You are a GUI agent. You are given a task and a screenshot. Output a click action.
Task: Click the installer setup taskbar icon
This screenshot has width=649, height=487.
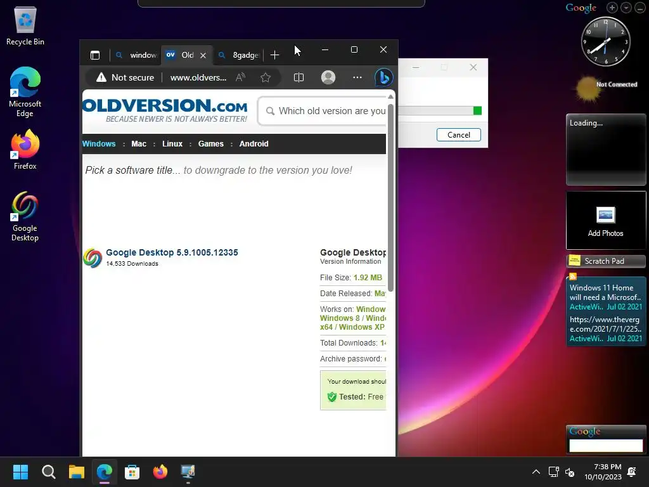point(188,472)
